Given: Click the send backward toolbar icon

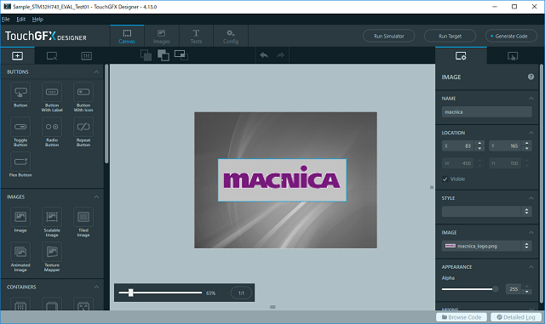Looking at the screenshot, I should coord(146,55).
